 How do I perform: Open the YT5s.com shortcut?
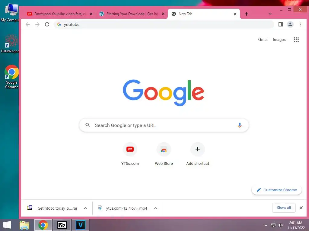pyautogui.click(x=130, y=154)
